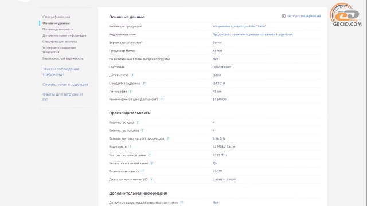
Task: Click help icon for Диапазон напряжения VID
Action: [151, 179]
